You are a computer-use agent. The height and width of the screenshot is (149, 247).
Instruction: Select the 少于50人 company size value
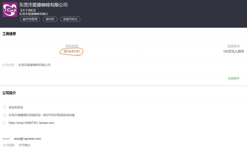coord(24,145)
